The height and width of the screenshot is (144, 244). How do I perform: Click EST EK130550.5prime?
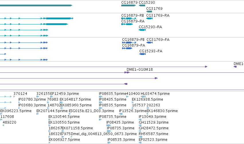(x=64, y=123)
